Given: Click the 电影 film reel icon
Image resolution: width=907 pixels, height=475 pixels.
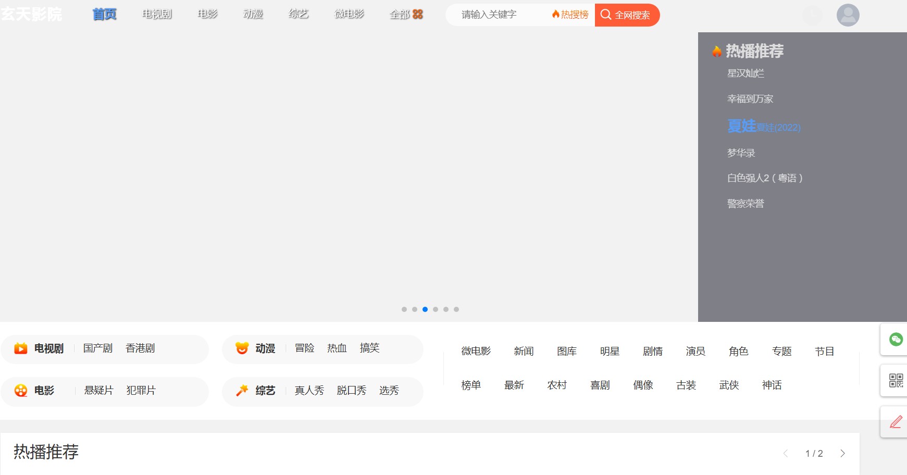Looking at the screenshot, I should click(21, 391).
